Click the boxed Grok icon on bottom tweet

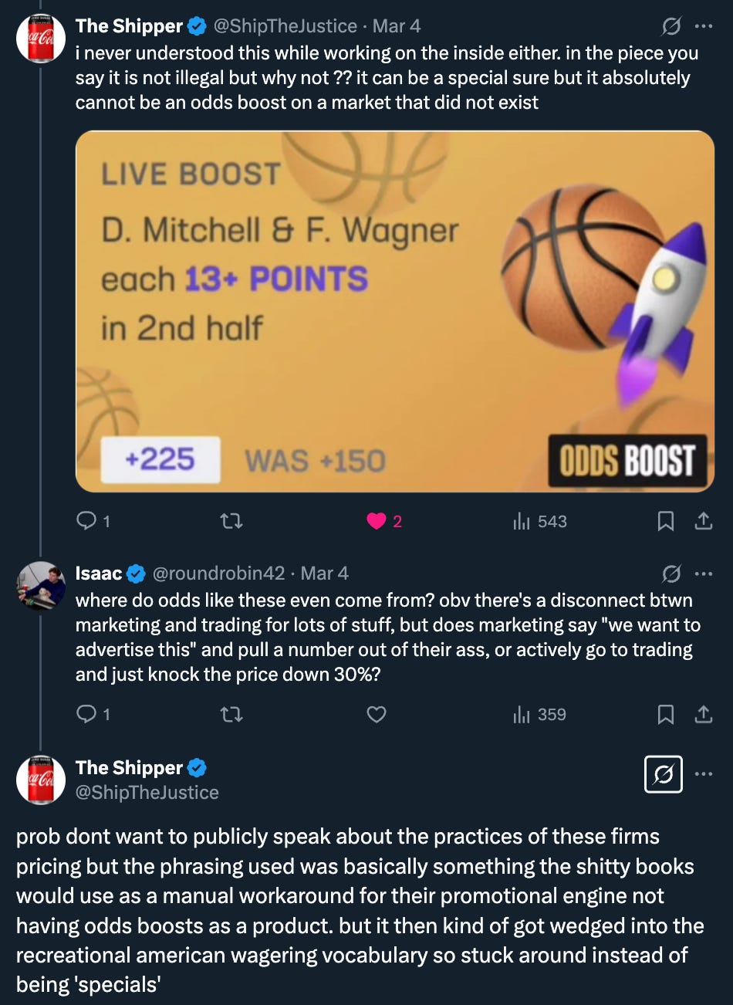pyautogui.click(x=664, y=774)
